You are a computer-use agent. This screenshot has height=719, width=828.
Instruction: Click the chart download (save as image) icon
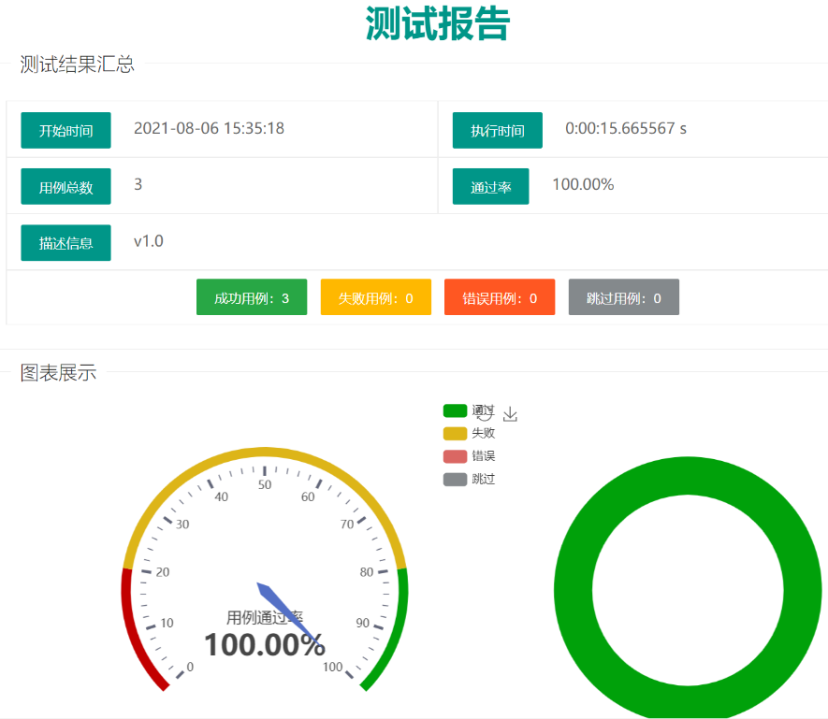tap(510, 414)
